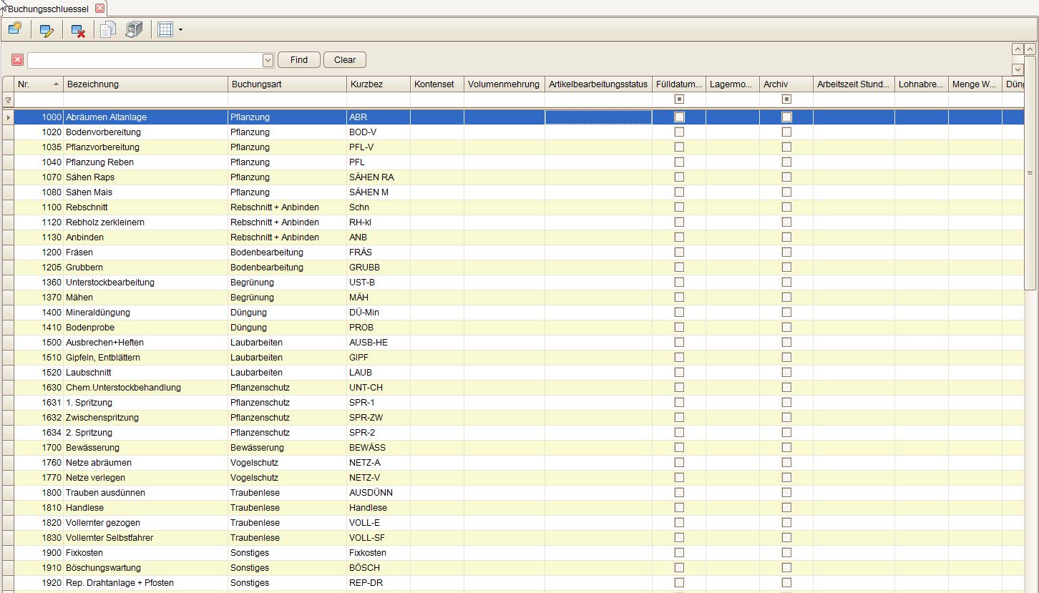1039x593 pixels.
Task: Click the Kurzbez cell VOLL-E
Action: click(378, 522)
